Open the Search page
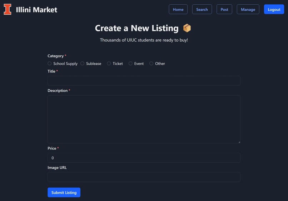288x201 pixels. [202, 9]
